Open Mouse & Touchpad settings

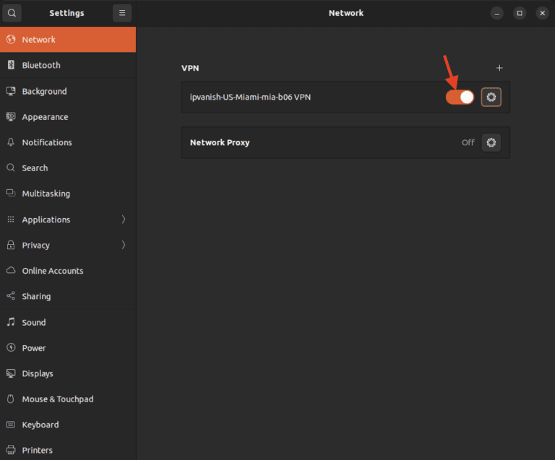(x=57, y=399)
